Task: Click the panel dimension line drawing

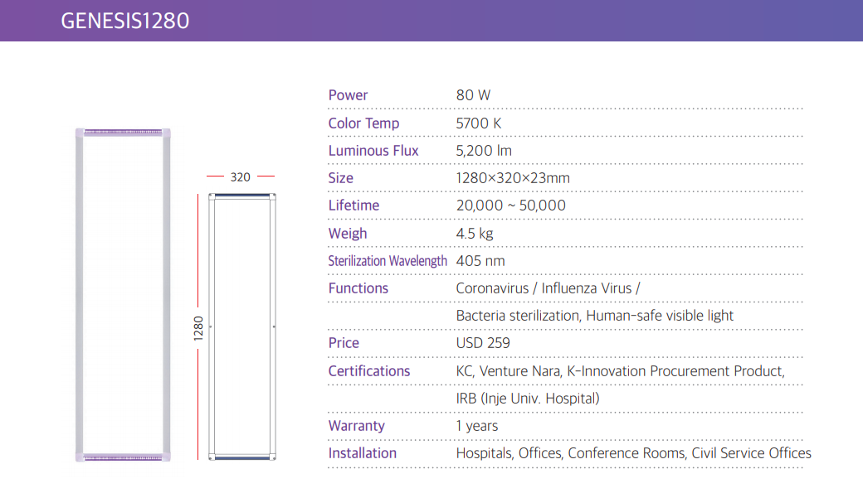Action: (241, 326)
